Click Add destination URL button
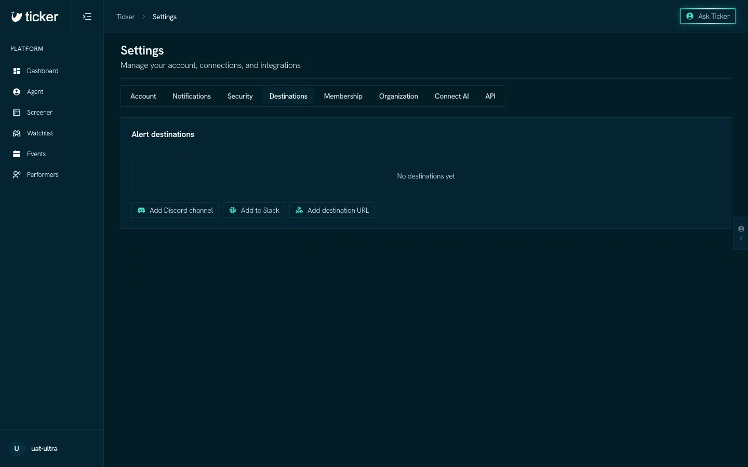 pos(332,210)
